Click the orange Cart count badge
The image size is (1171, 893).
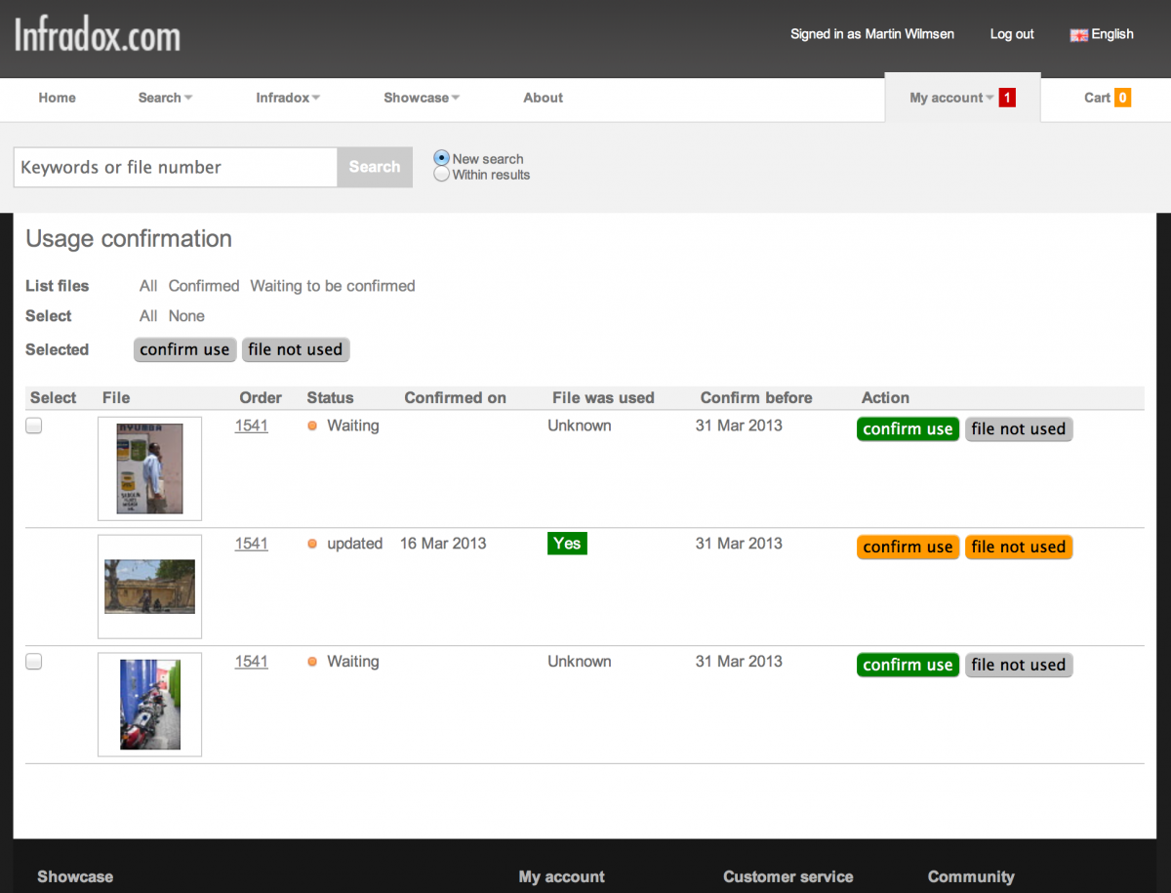1122,98
